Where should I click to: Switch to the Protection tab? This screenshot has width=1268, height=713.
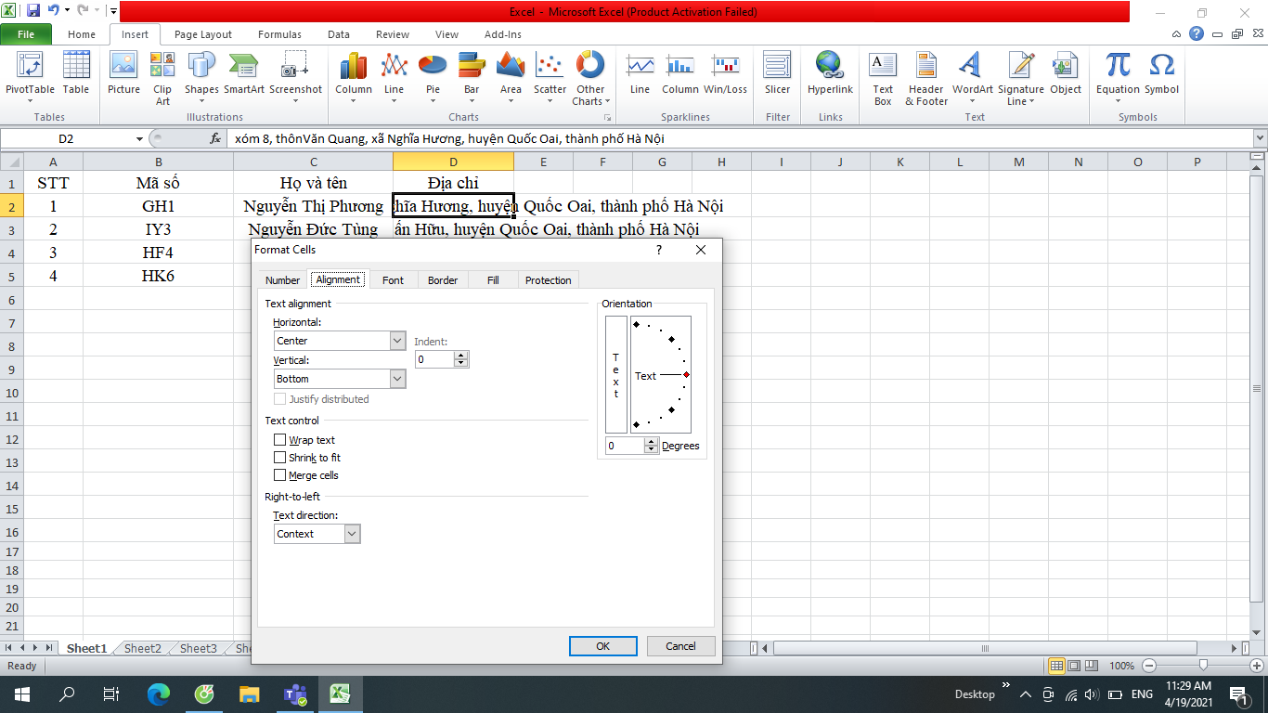(548, 279)
